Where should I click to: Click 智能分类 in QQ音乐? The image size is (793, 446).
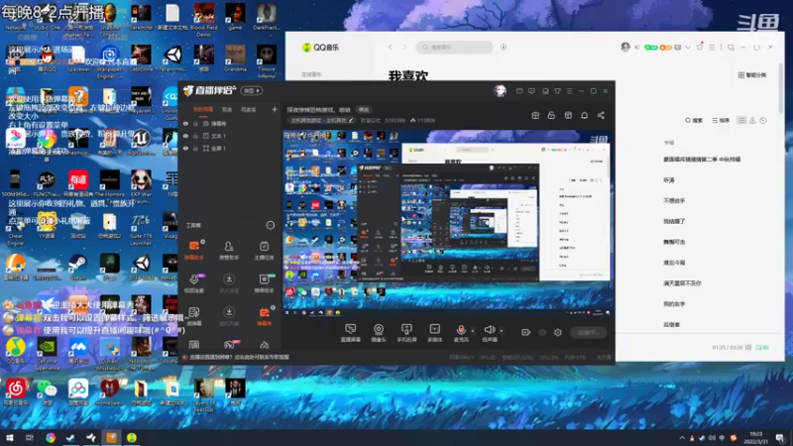(x=752, y=75)
